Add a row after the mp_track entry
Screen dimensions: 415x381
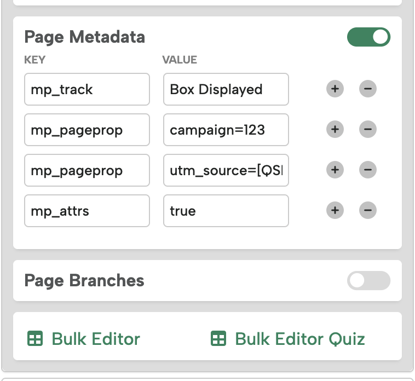[x=335, y=89]
